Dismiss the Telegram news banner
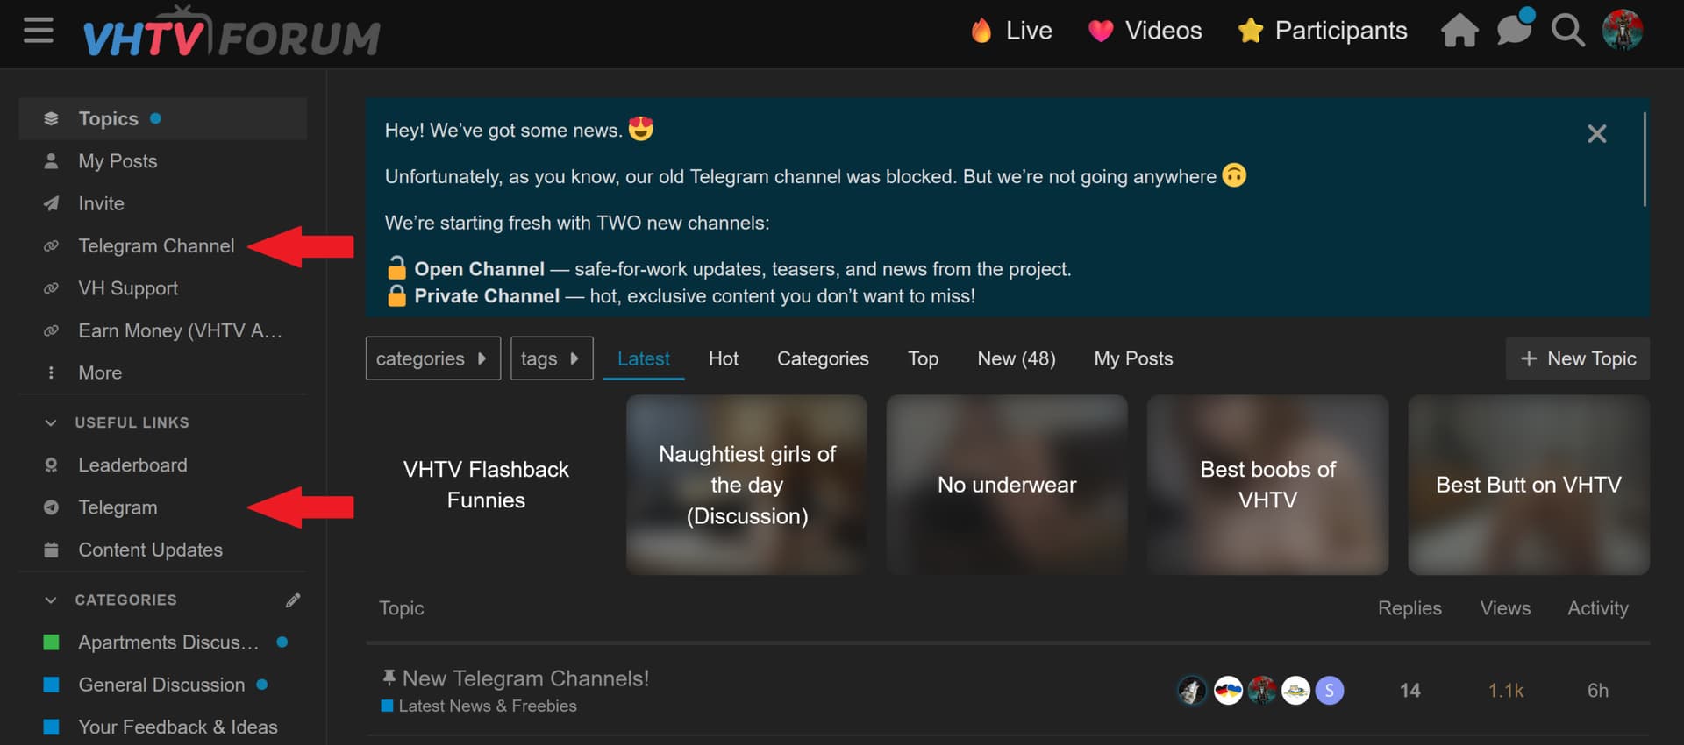The height and width of the screenshot is (745, 1684). click(1596, 134)
